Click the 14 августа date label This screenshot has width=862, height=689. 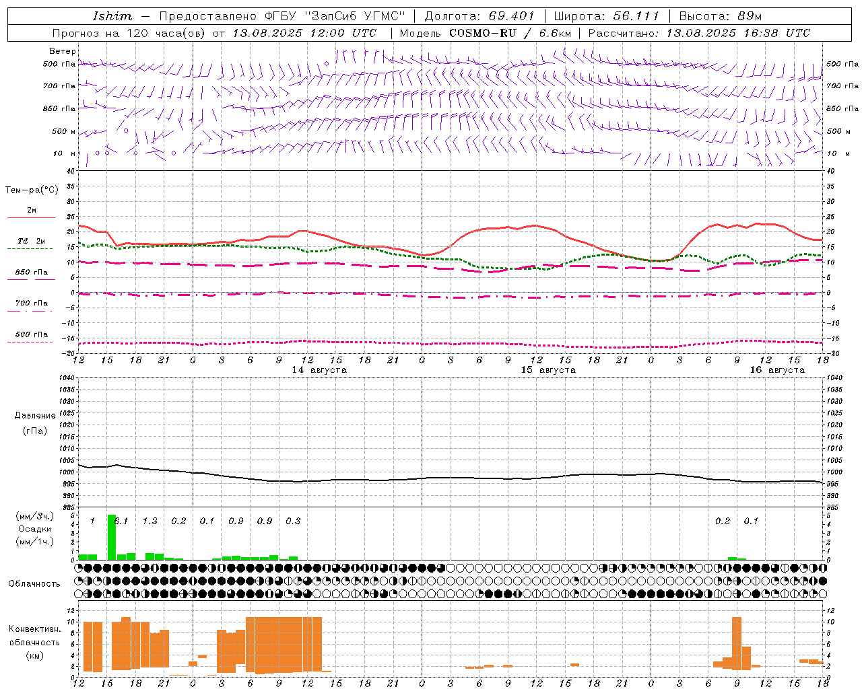[x=319, y=370]
